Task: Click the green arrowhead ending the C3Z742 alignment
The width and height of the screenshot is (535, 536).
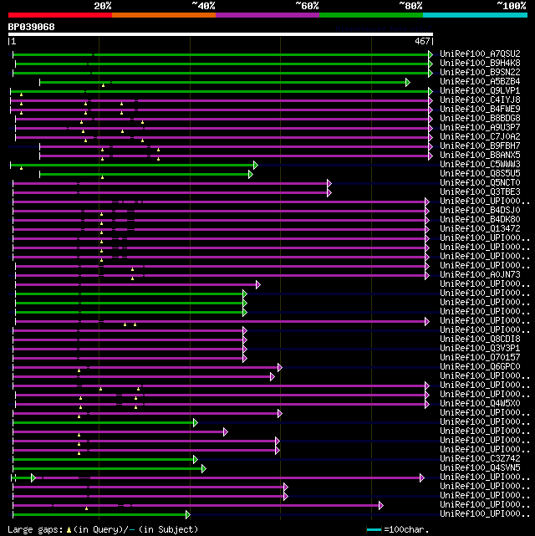Action: pyautogui.click(x=195, y=459)
